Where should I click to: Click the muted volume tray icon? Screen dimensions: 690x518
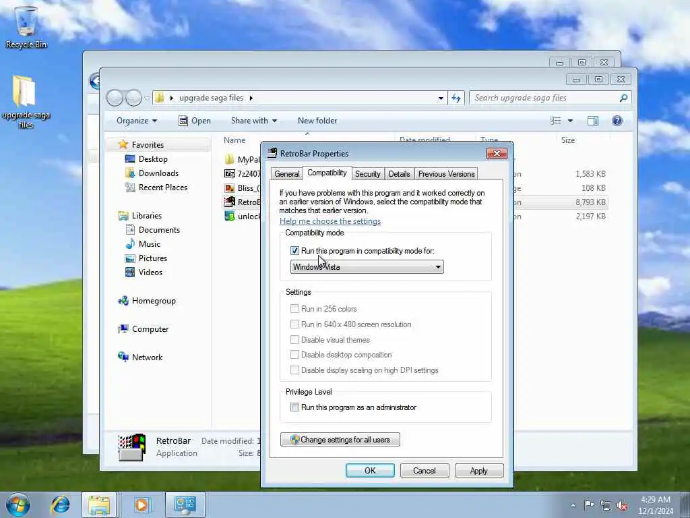[622, 505]
